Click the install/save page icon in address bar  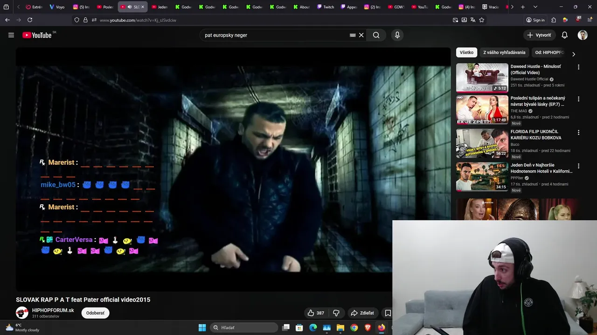click(464, 20)
